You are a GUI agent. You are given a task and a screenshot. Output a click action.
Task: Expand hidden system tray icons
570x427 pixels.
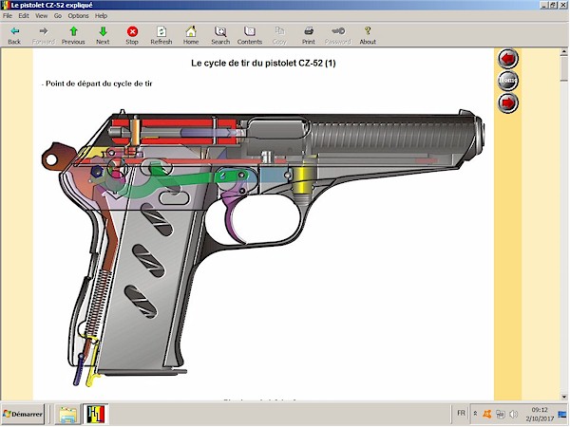(x=475, y=414)
